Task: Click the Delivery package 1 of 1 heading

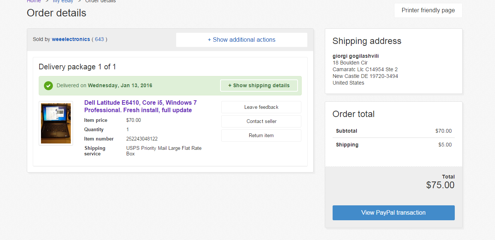Action: point(77,67)
